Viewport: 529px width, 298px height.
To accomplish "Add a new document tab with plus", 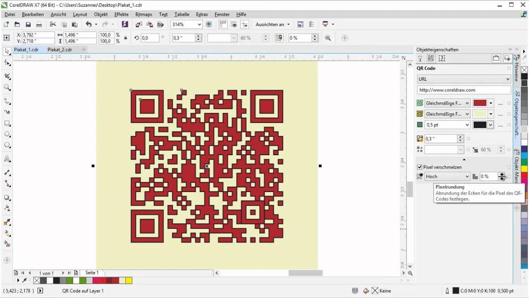I will tap(83, 50).
